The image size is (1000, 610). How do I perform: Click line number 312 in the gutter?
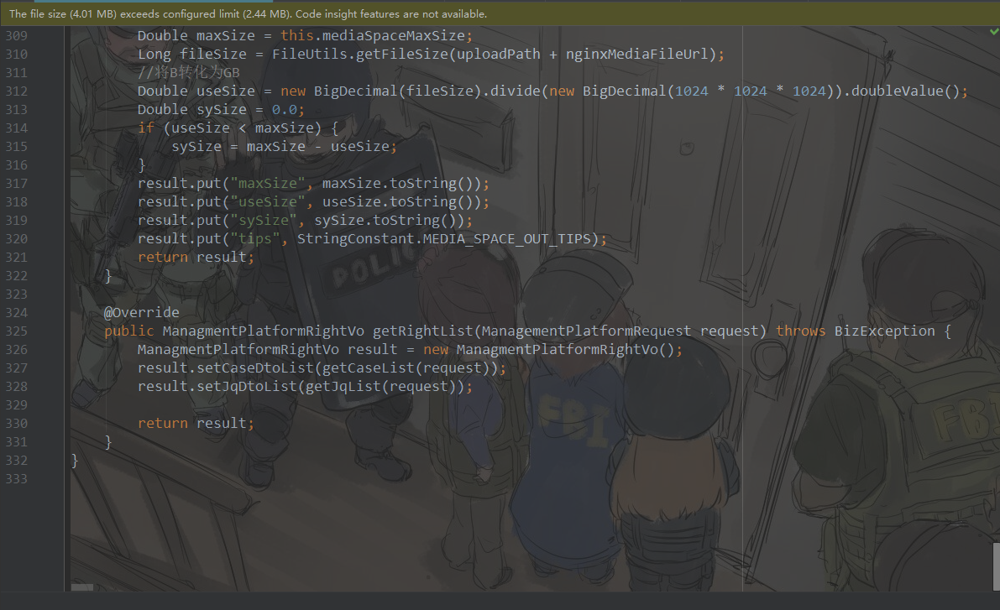(17, 91)
